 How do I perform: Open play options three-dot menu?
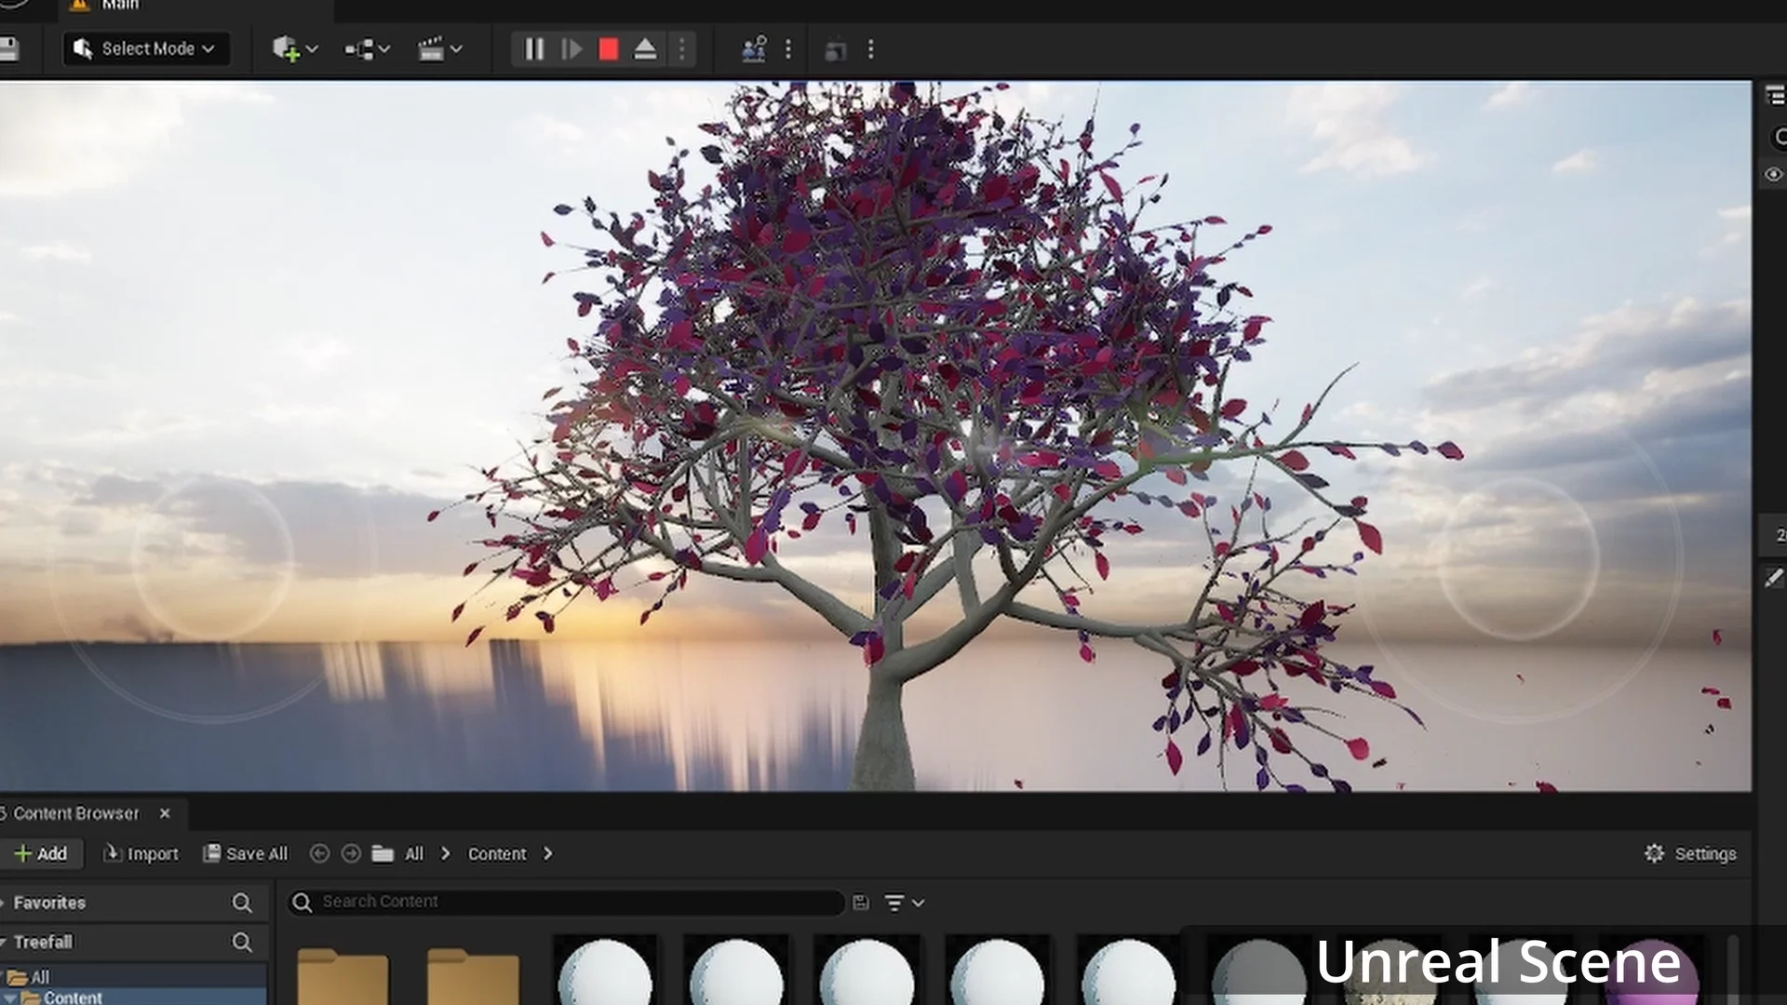682,48
